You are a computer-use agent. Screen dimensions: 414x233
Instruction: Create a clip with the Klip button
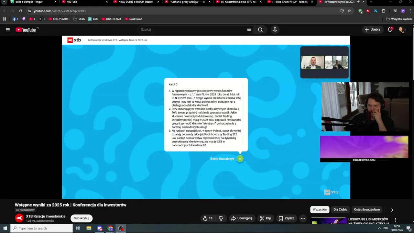pos(266,218)
